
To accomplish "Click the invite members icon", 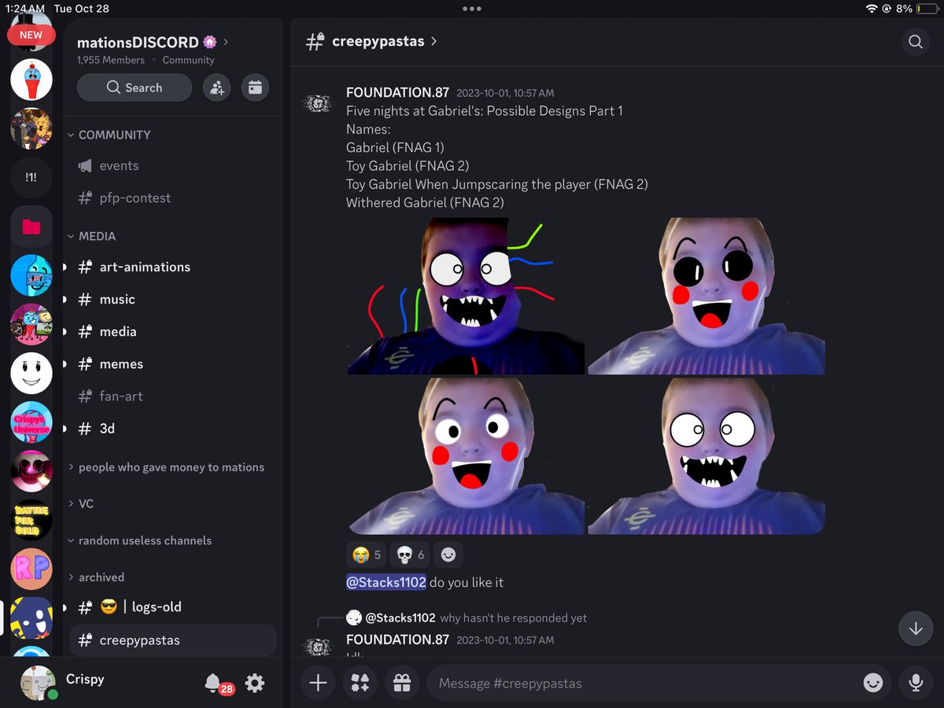I will click(216, 88).
